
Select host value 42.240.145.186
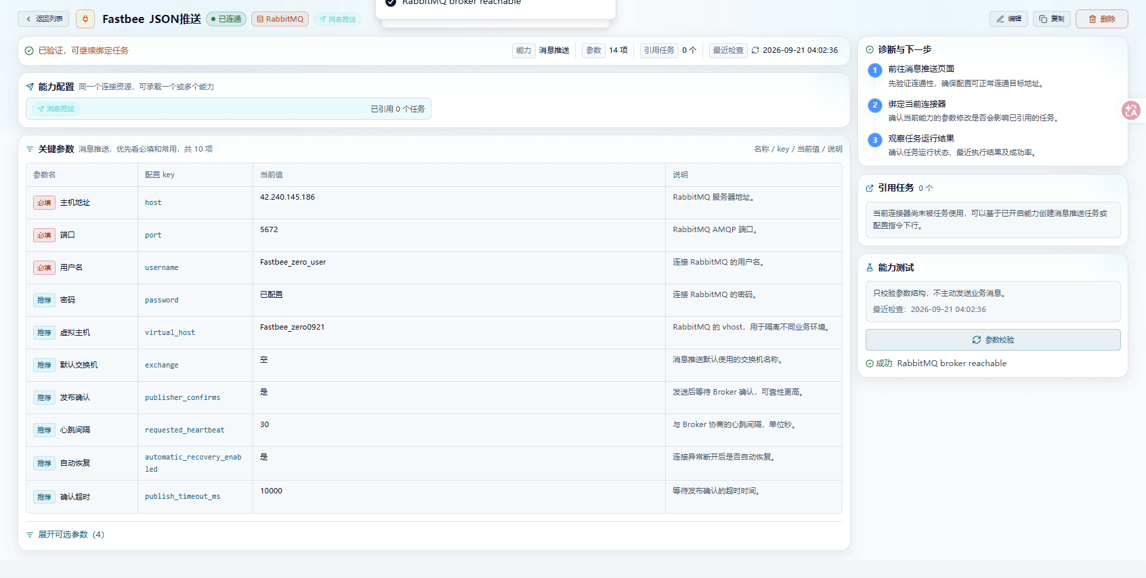pos(287,197)
